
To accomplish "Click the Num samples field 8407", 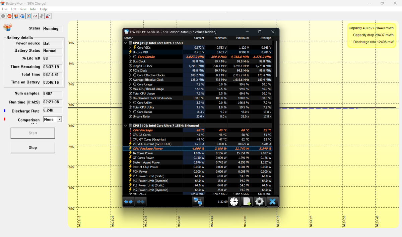I will point(53,93).
